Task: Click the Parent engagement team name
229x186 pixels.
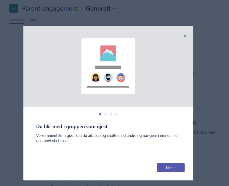Action: (50, 9)
